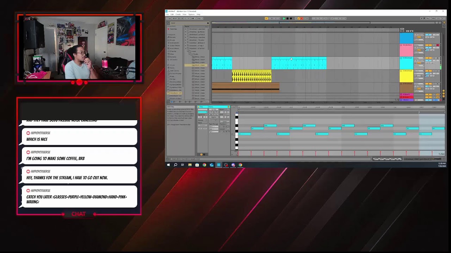
Task: Arm the Arrangement Record button
Action: 291,18
